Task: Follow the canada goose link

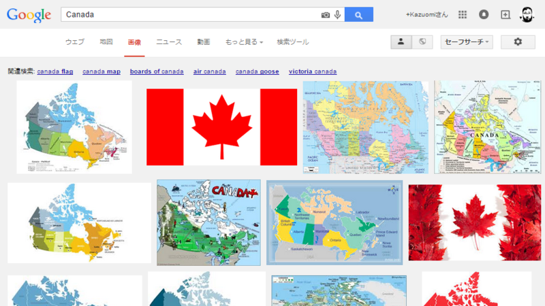Action: pyautogui.click(x=258, y=71)
